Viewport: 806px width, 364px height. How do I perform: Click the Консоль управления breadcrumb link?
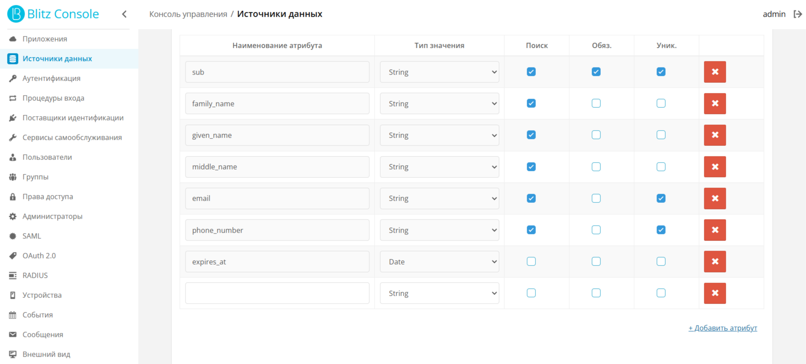188,14
